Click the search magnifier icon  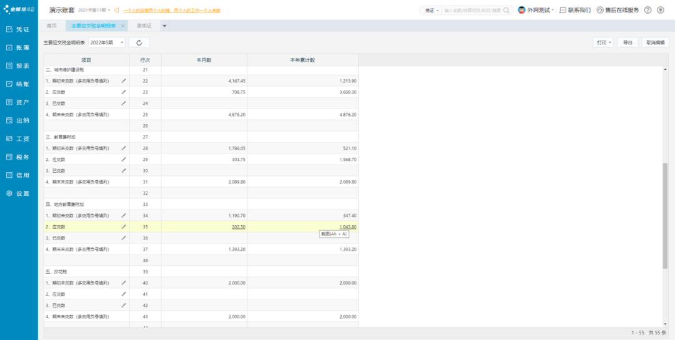click(x=506, y=10)
